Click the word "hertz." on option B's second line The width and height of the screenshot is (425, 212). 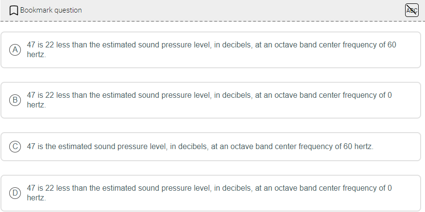coord(36,105)
